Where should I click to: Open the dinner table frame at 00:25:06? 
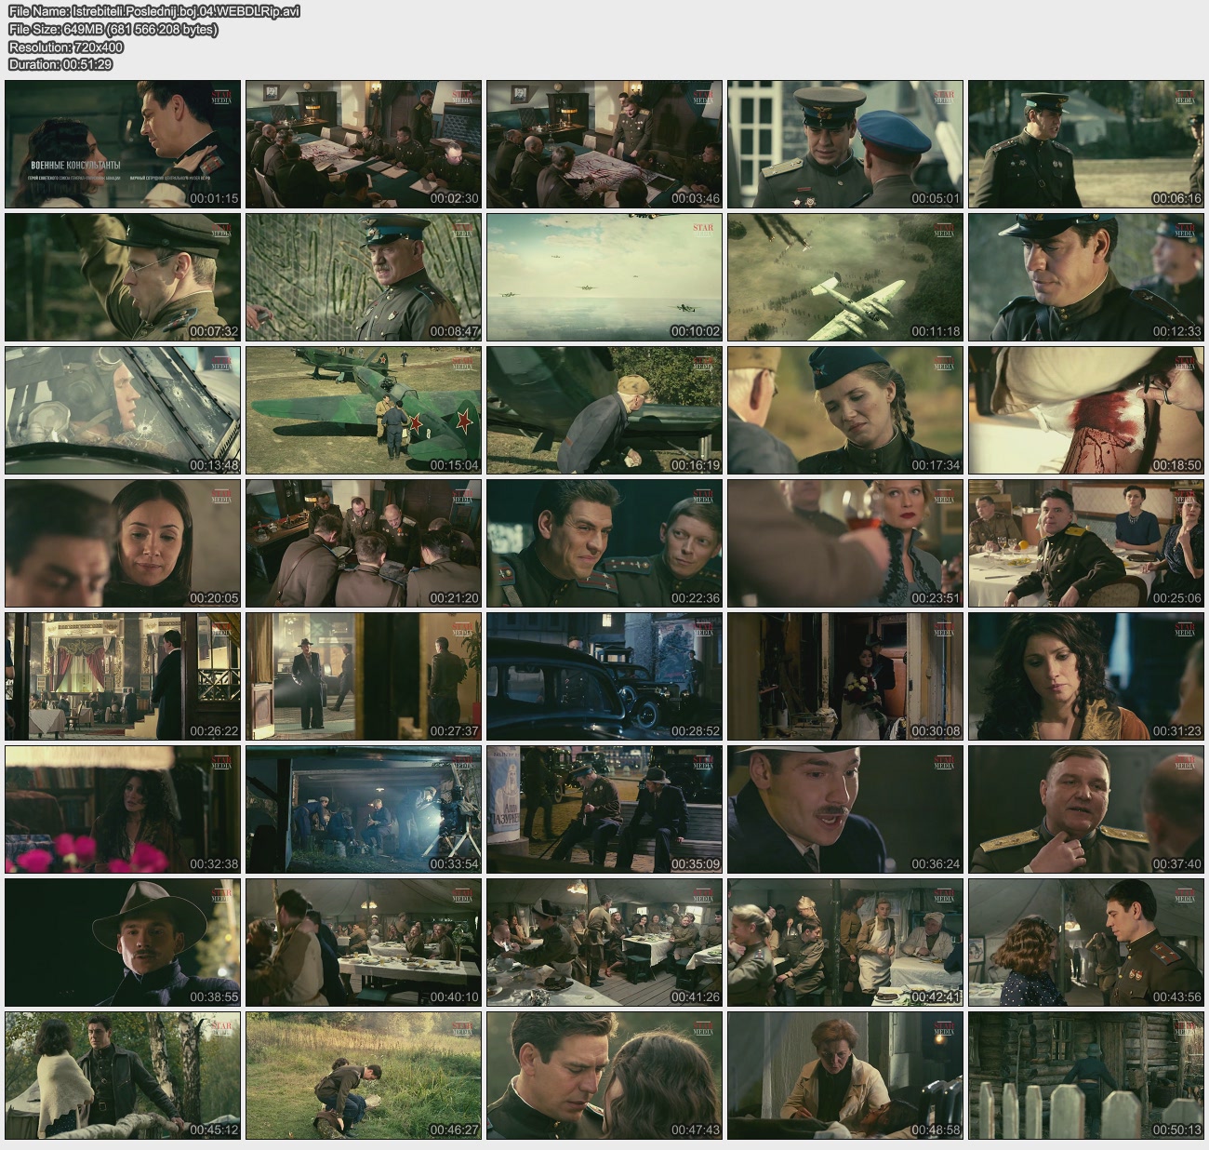pos(1086,543)
